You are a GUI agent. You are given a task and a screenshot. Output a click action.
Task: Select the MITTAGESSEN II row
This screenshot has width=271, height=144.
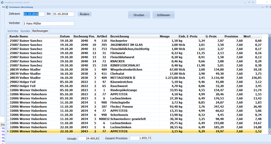point(123,78)
